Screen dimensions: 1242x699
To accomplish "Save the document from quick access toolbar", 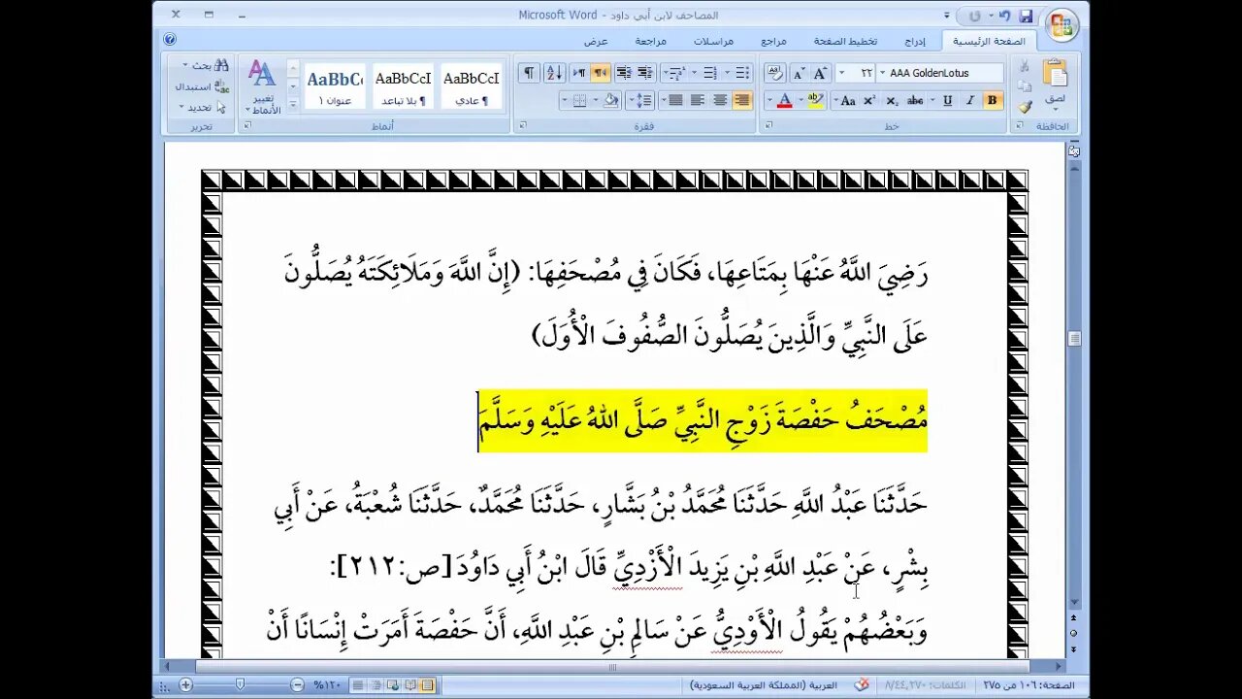I will (x=1027, y=16).
